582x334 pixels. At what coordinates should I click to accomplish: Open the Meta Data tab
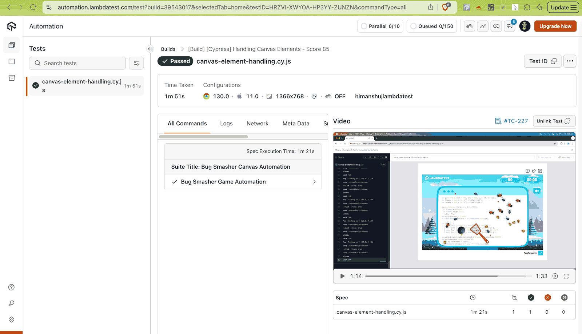tap(296, 123)
